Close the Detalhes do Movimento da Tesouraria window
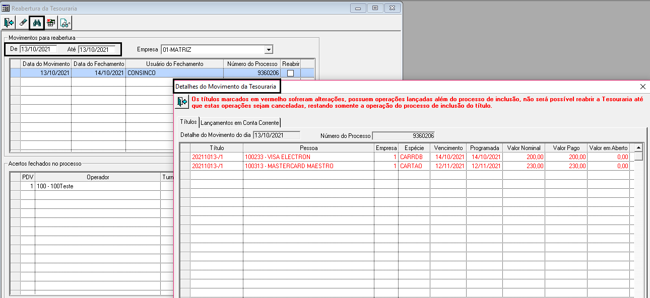 642,87
